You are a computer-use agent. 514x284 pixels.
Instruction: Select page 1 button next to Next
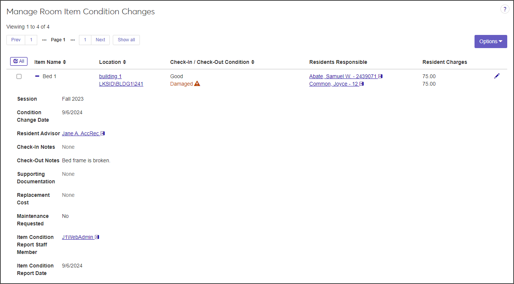85,40
